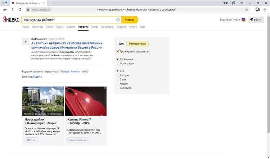Clear the search query with the X icon
The image size is (270, 159).
tap(118, 20)
